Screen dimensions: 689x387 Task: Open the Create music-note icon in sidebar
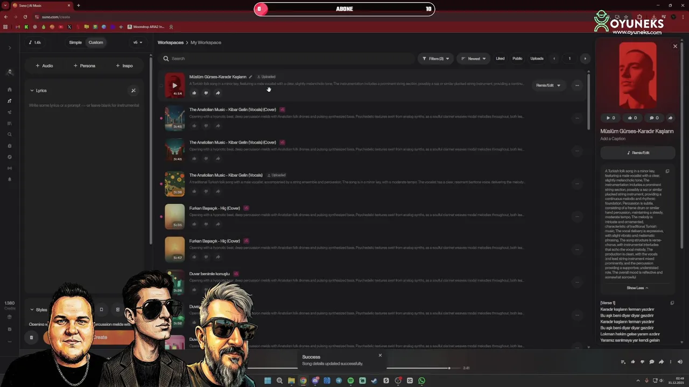coord(10,101)
